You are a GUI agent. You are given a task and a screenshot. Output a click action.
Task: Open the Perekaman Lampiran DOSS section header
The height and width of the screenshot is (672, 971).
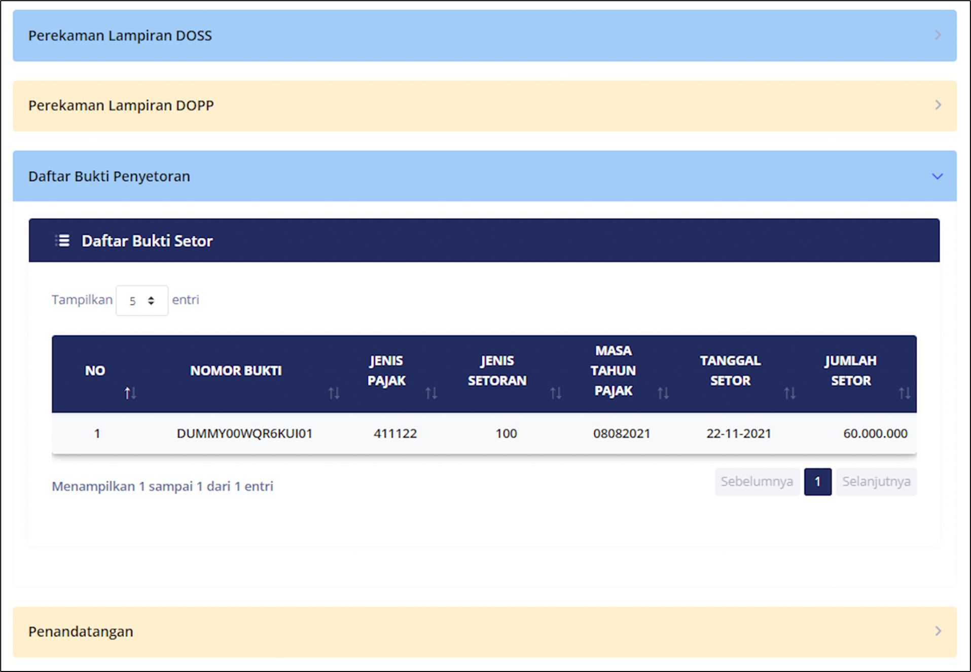tap(120, 35)
